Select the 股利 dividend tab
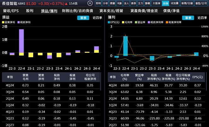Image resolution: width=209 pixels, height=127 pixels. pos(30,11)
